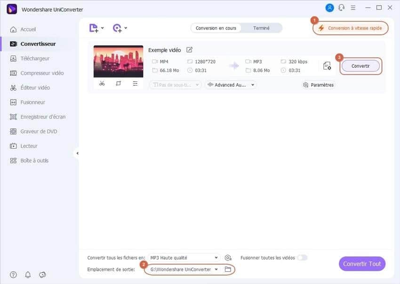Open the customer support headset icon
The width and height of the screenshot is (400, 284).
[x=341, y=8]
